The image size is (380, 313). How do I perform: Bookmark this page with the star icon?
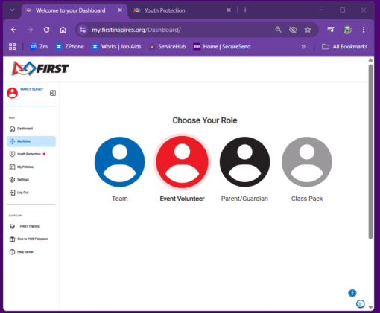308,30
